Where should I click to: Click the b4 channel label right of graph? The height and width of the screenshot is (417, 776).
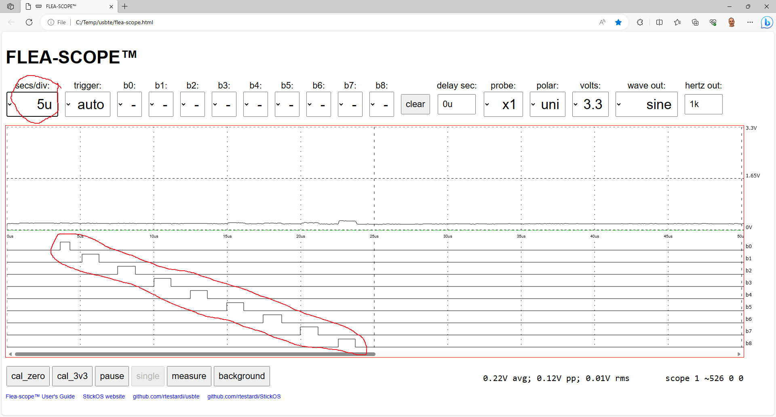749,295
